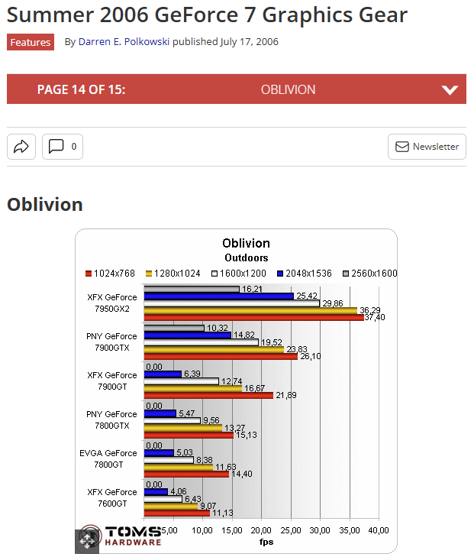The width and height of the screenshot is (474, 557).
Task: Click the 16,21 value label
Action: coord(252,289)
